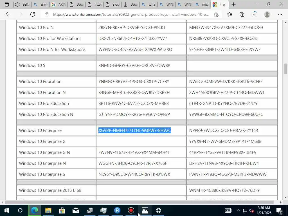Screen dimensions: 288x216
Task: Switch to the 'micr' search tab
Action: point(202,4)
